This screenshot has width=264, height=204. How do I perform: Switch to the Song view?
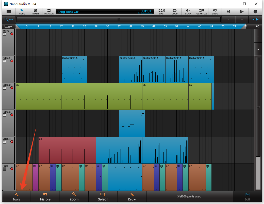pos(22,12)
